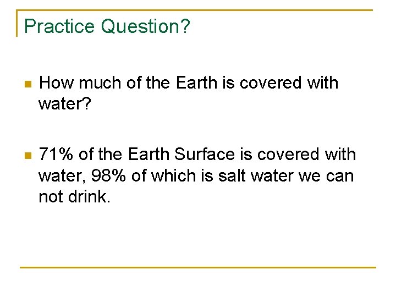Click the word "Practice" in the title
396x297 pixels.
coord(59,26)
